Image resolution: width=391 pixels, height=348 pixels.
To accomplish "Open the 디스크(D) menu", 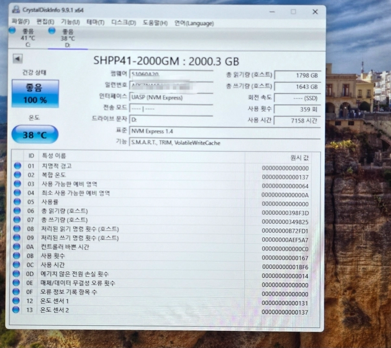I will click(x=124, y=23).
